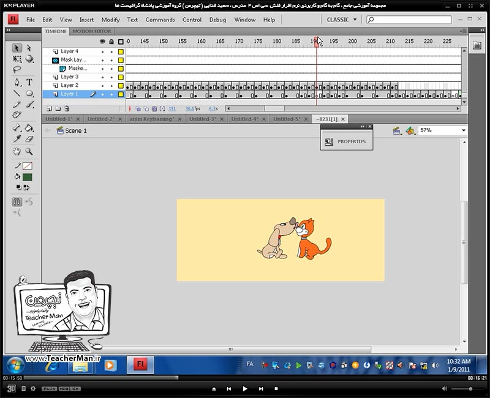Select the Pen tool
The image size is (490, 398).
[17, 82]
